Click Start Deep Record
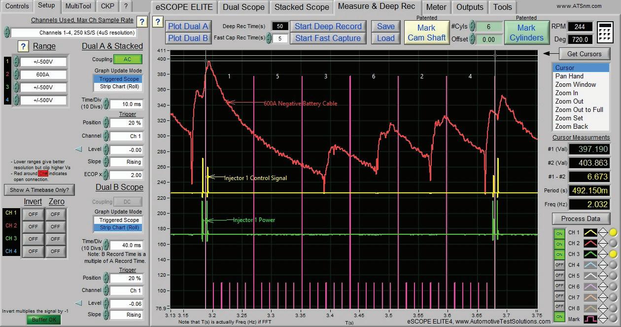Screen dimensions: 621x327 click(x=328, y=26)
